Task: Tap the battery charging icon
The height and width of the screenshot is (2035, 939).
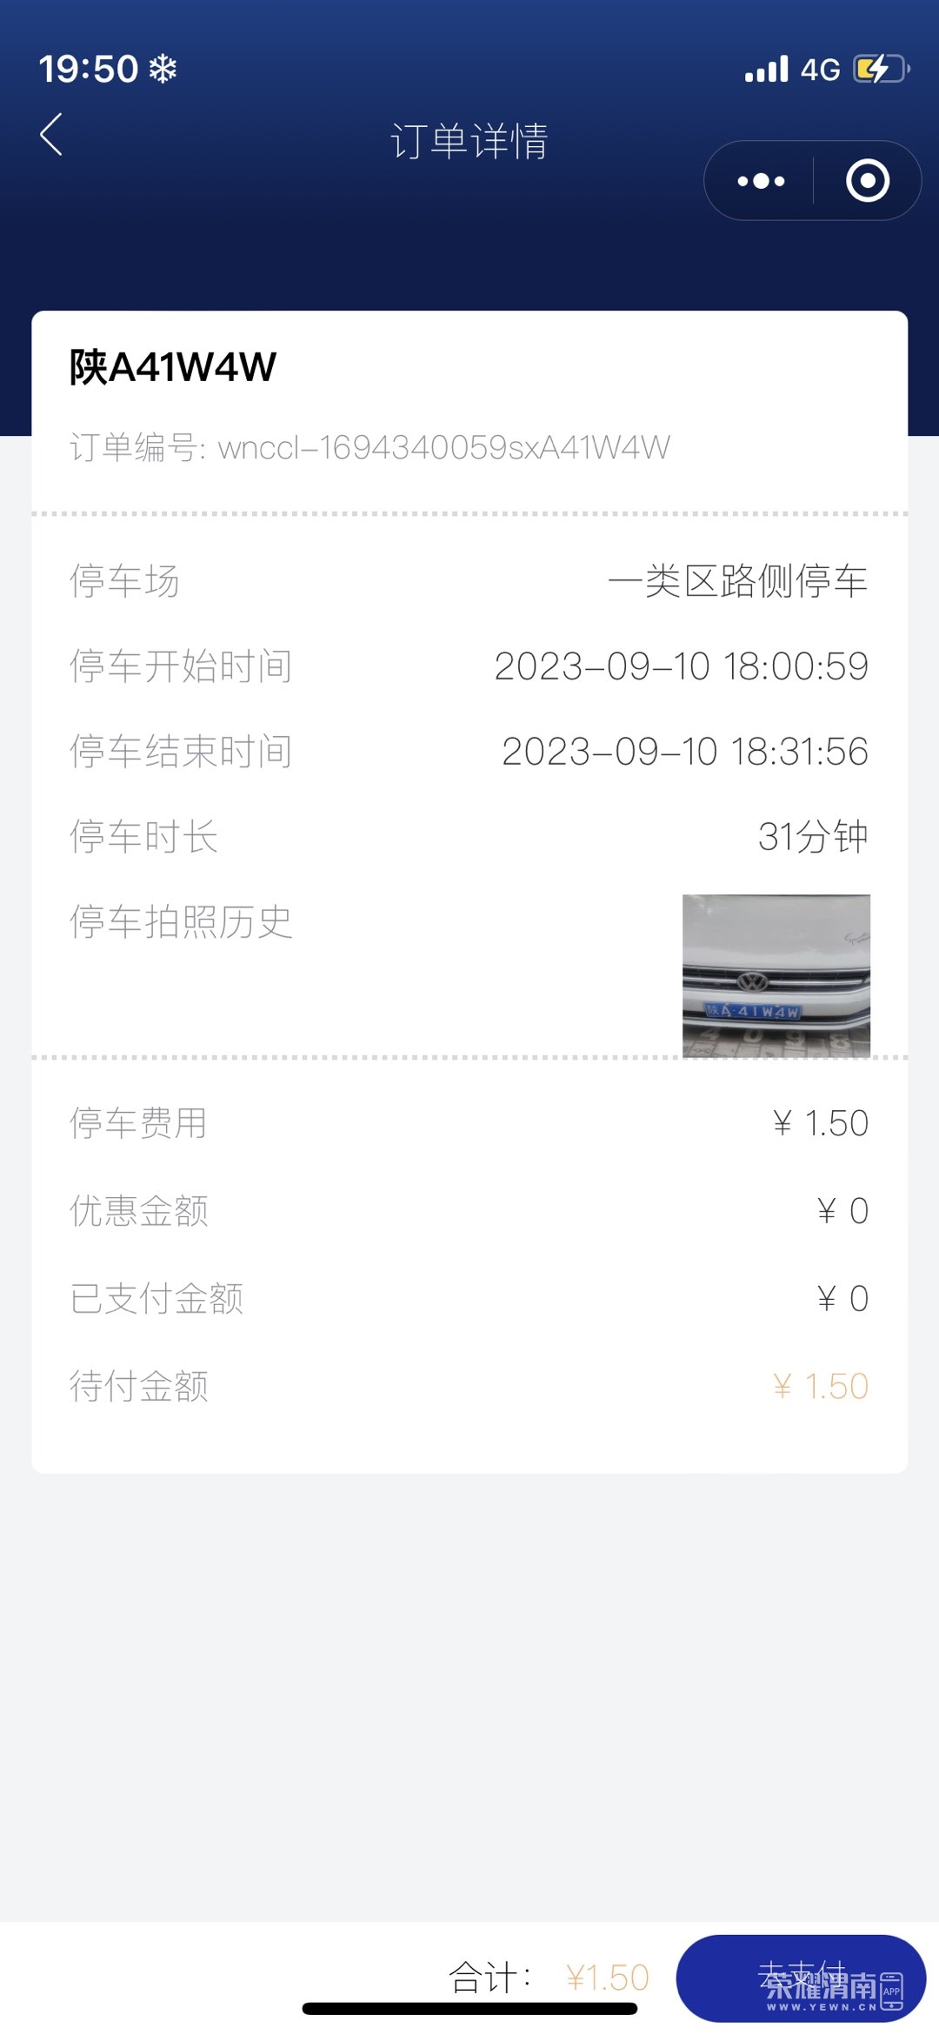Action: pos(882,69)
